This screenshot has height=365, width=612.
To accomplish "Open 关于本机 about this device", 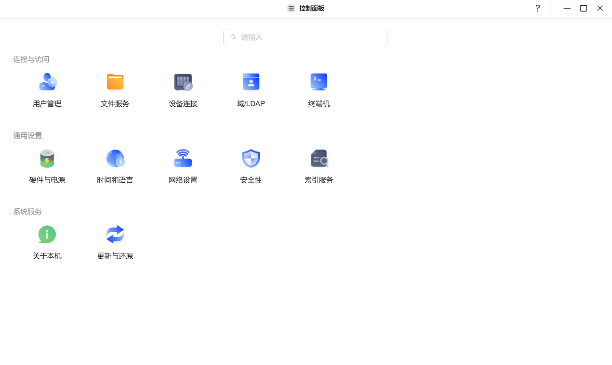I will (x=47, y=242).
